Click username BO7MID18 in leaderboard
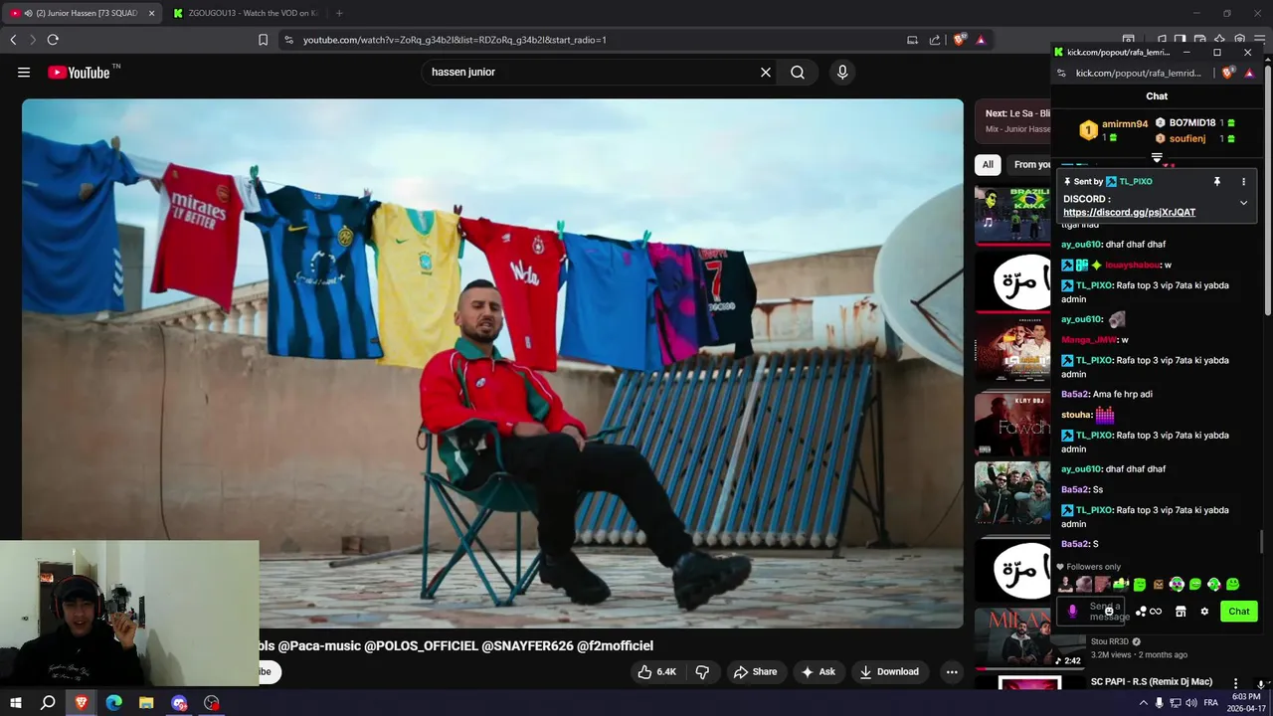 [1192, 123]
